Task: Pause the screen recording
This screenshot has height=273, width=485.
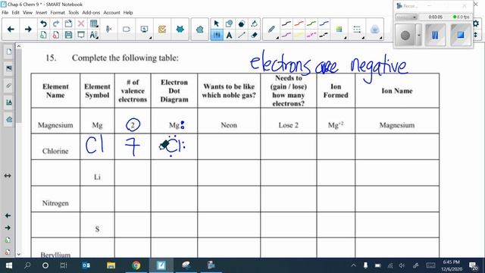Action: pos(435,35)
